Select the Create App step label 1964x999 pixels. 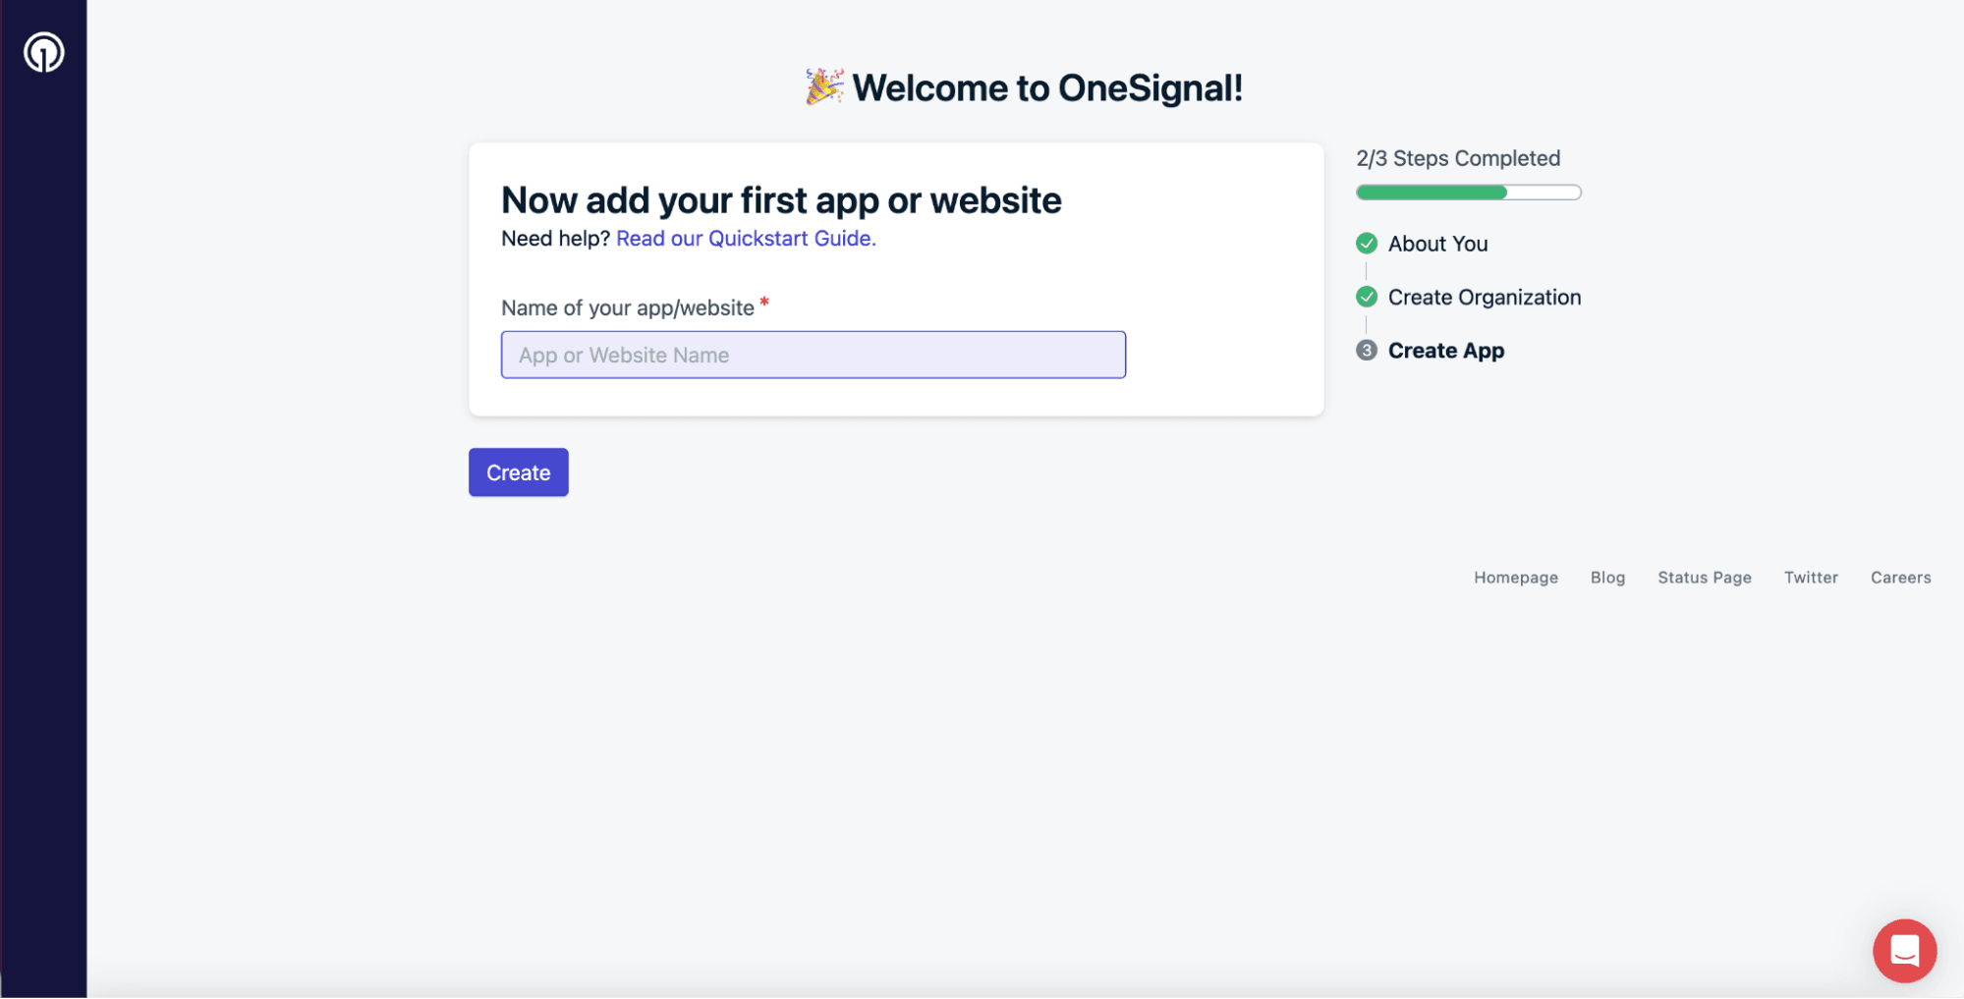pyautogui.click(x=1445, y=351)
